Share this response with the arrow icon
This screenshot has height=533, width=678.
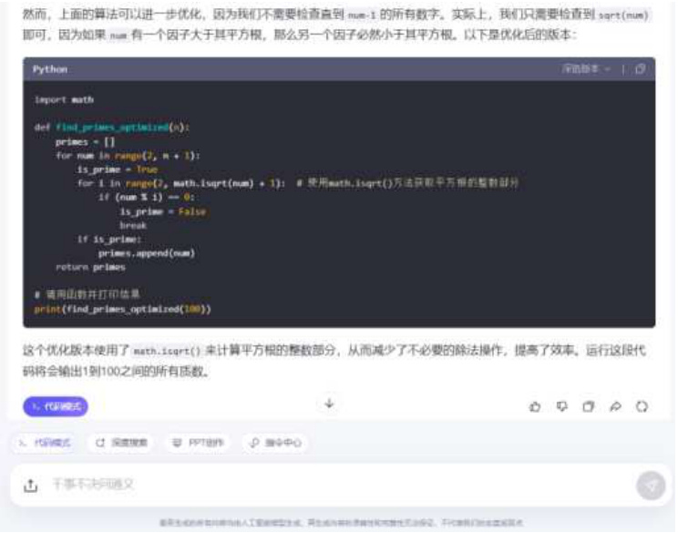click(x=615, y=406)
